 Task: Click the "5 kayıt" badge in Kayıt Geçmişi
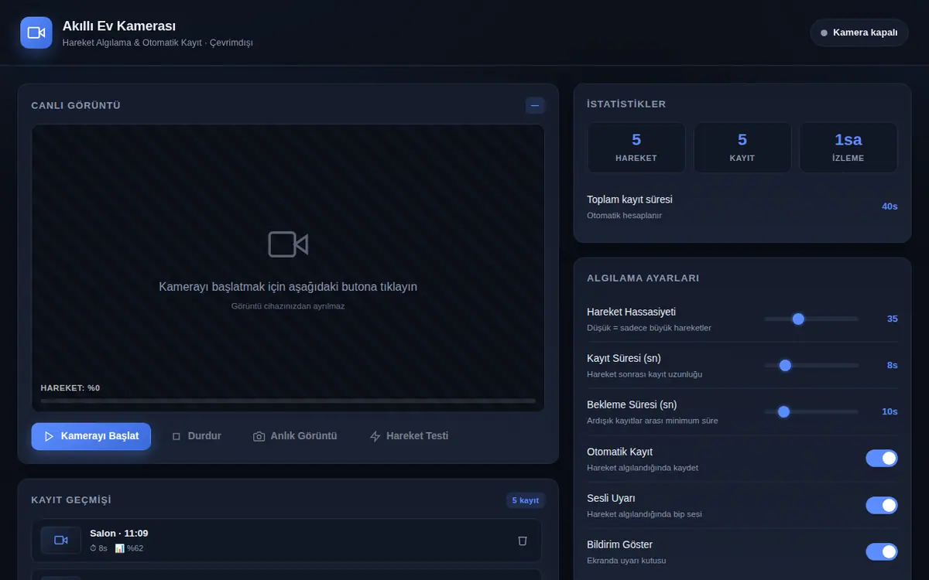526,500
